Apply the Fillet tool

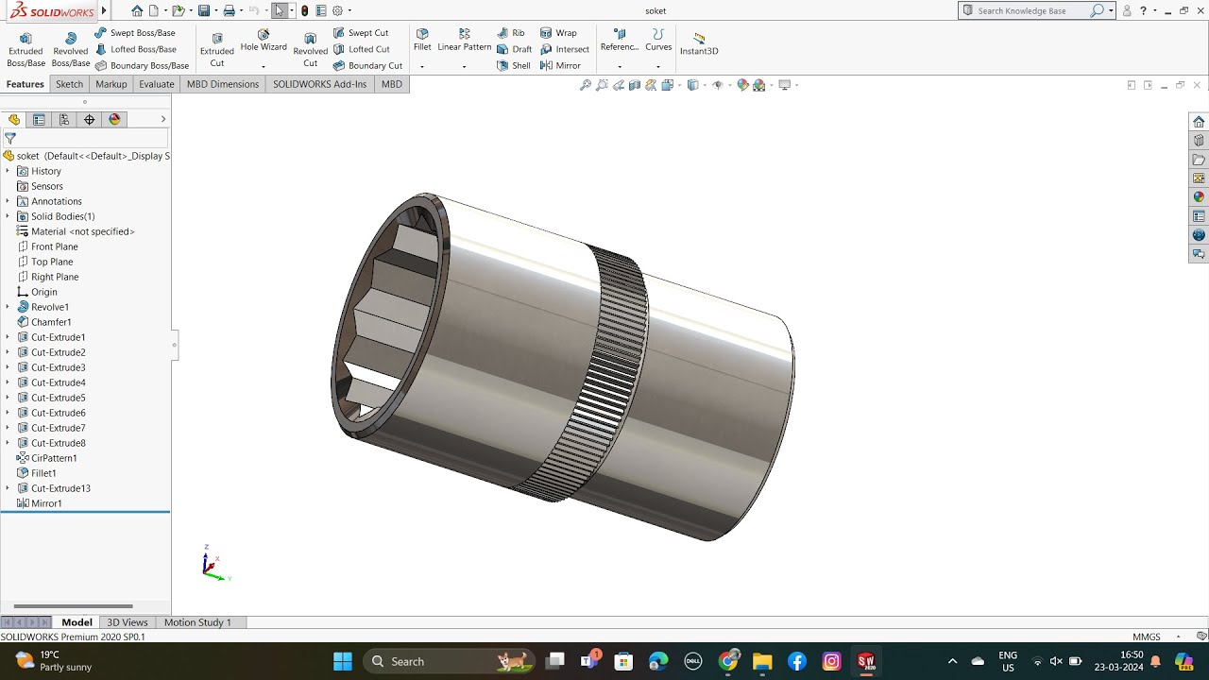422,40
